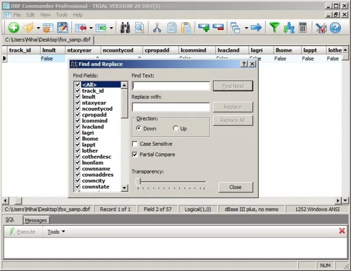Screen dimensions: 351x271
Task: Expand the Tools dropdown in SQL panel
Action: (x=56, y=232)
